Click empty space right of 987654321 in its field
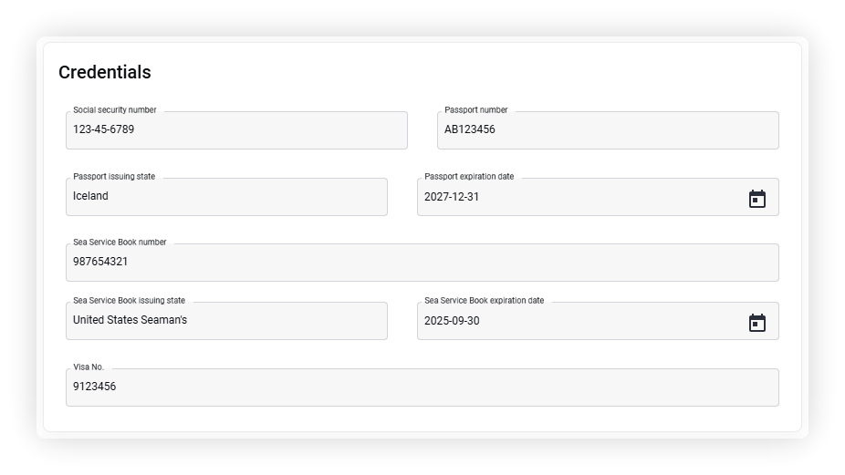This screenshot has height=475, width=845. click(453, 263)
